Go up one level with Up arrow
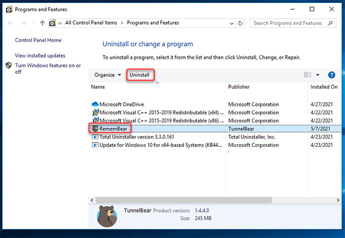 [x=43, y=23]
